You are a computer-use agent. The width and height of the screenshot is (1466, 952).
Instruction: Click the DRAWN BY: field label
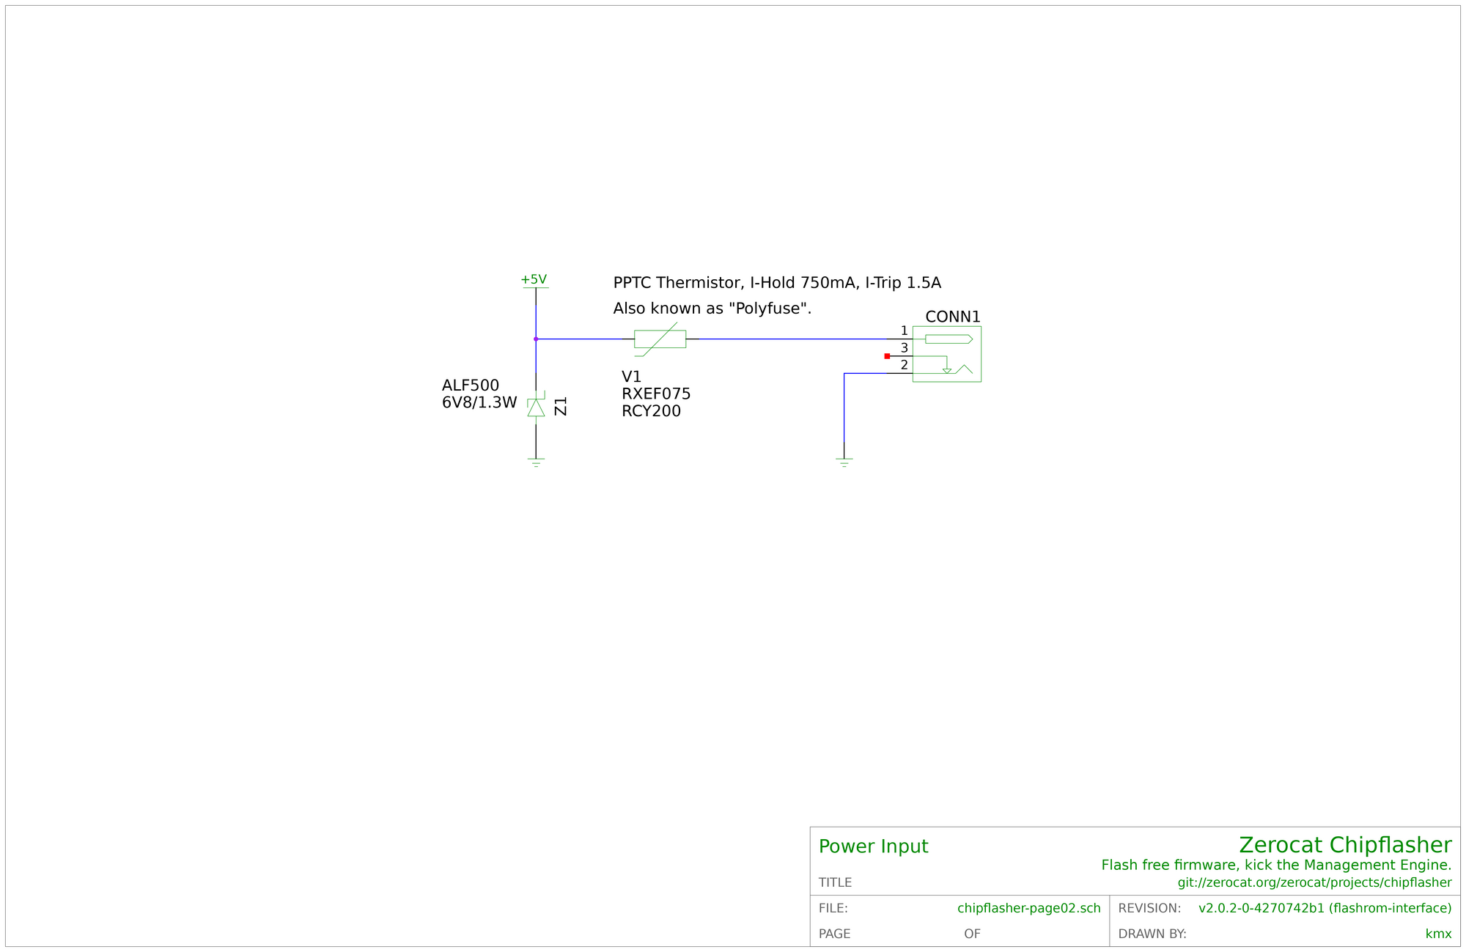coord(1152,934)
